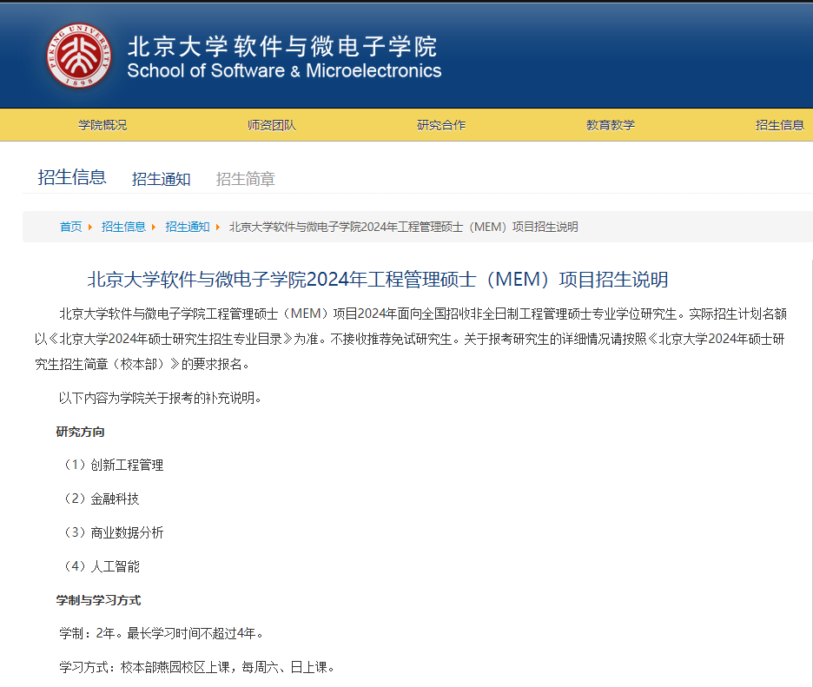This screenshot has width=813, height=687.
Task: Go to 首页 via breadcrumb
Action: (71, 227)
